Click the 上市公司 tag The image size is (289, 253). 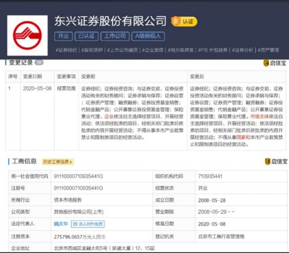click(x=115, y=36)
